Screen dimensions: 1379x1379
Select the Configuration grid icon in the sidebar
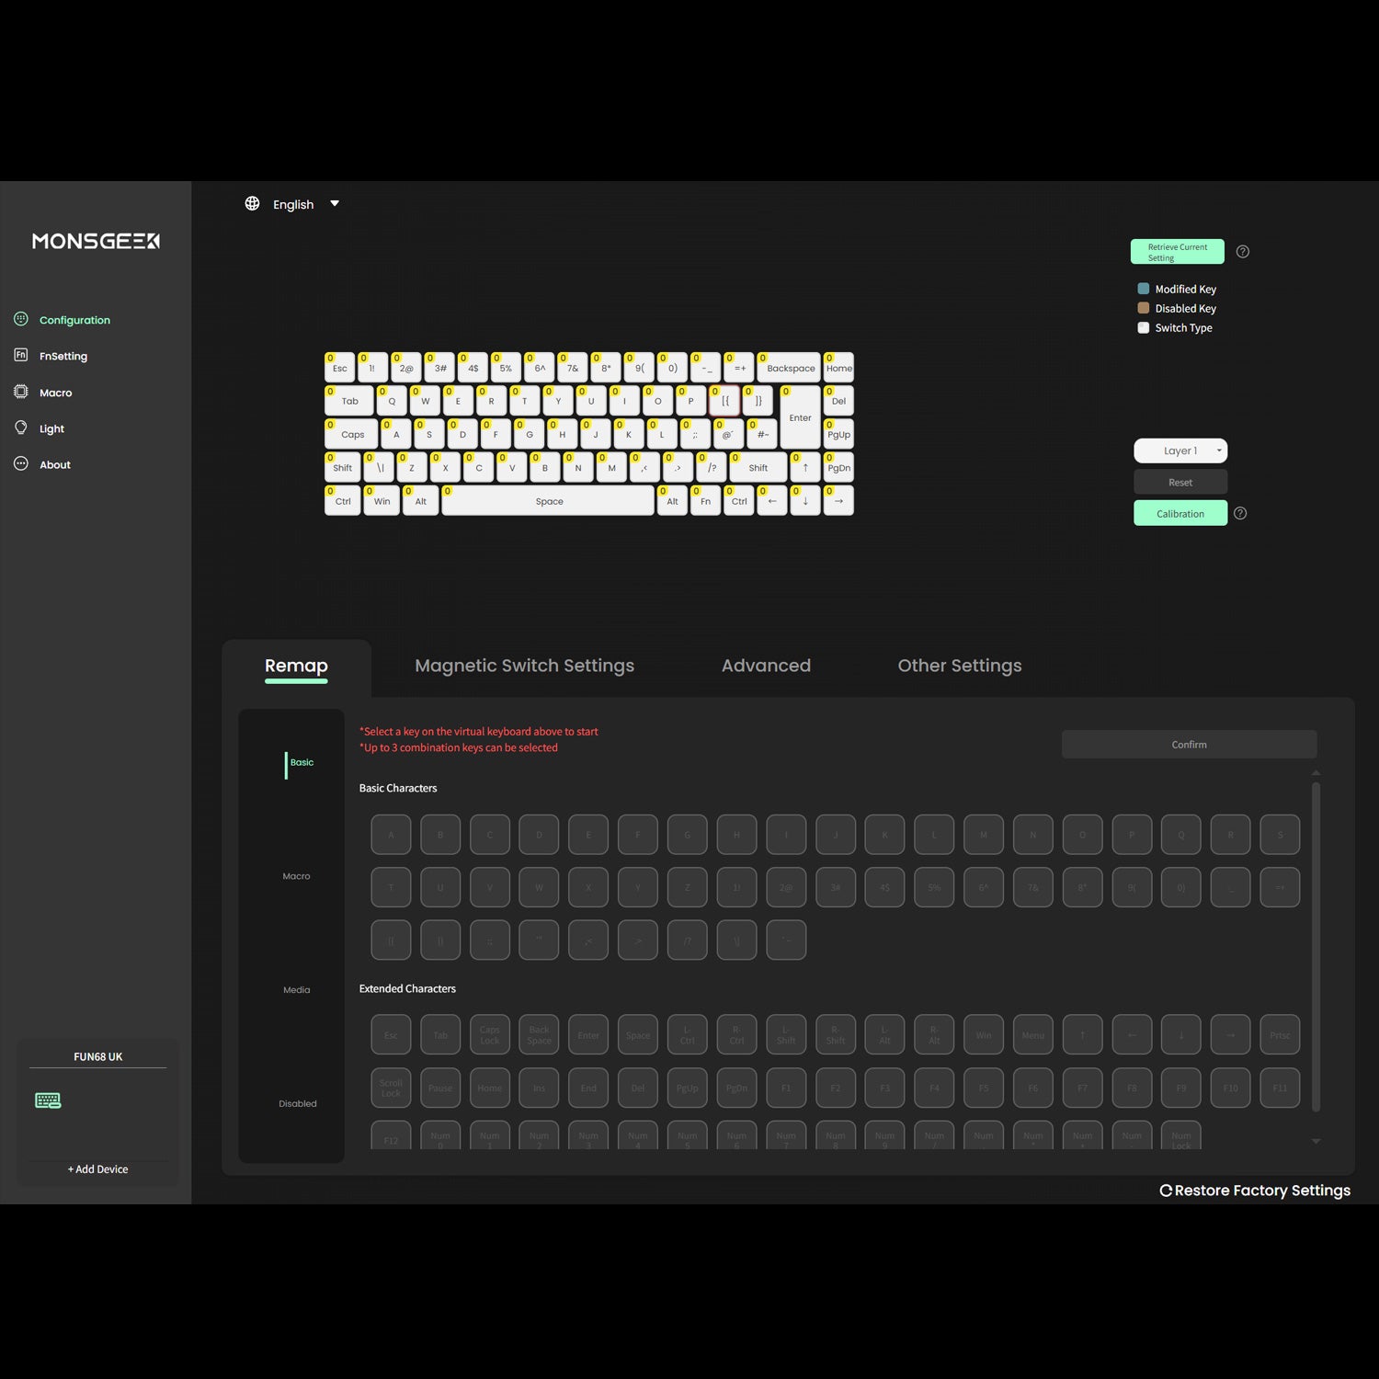tap(20, 318)
